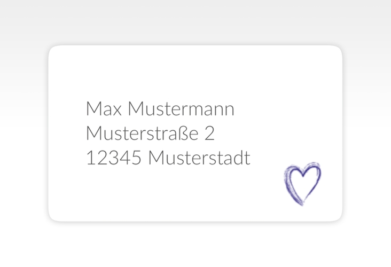This screenshot has width=391, height=267.
Task: Click the postal code "12345"
Action: pos(113,158)
